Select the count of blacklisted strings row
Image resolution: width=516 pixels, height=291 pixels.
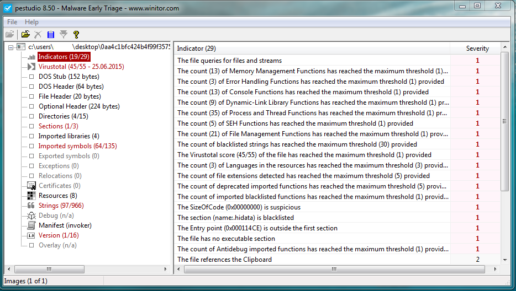(x=338, y=144)
